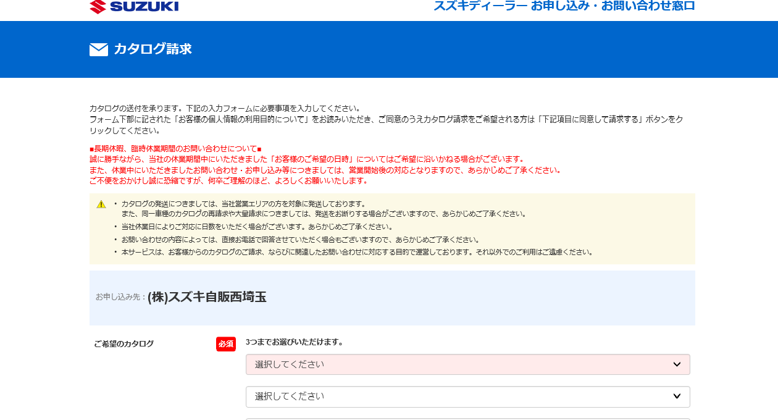Screen dimensions: 778x420
Task: Click the note starting お問い合わせの内容によっては
Action: coord(300,240)
